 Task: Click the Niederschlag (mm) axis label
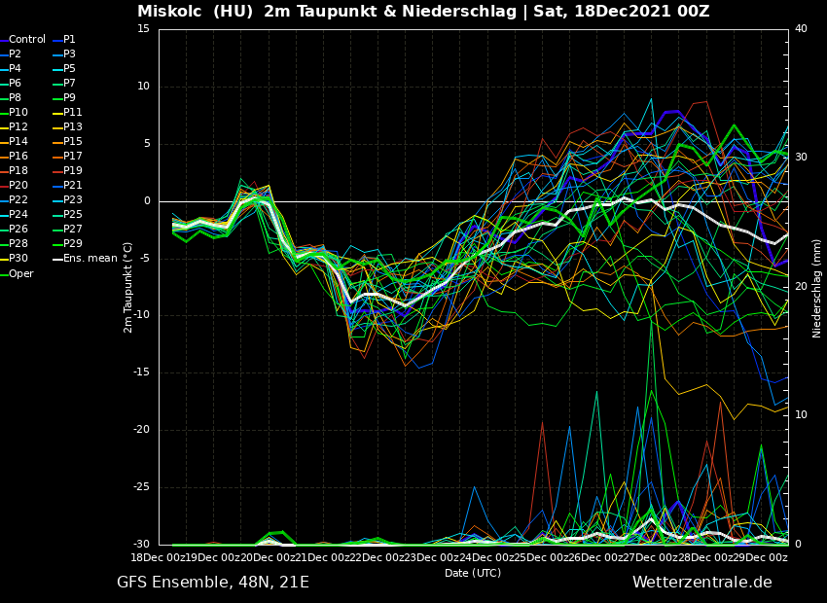(817, 288)
